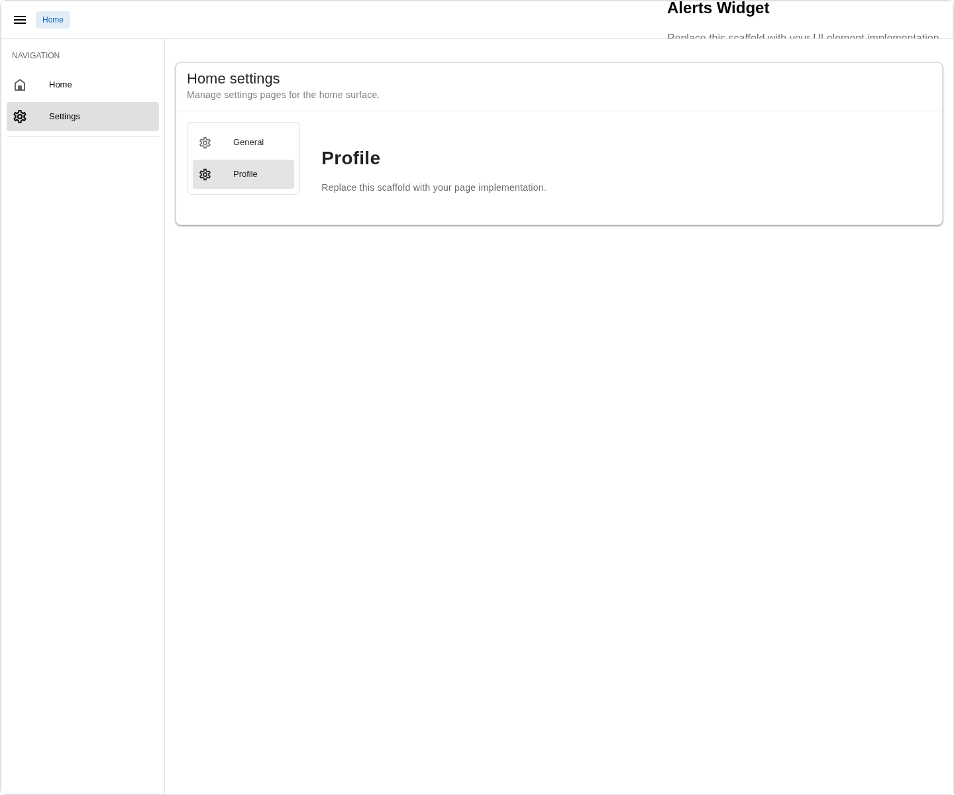Click the Alerts Widget heading
The width and height of the screenshot is (954, 795).
click(x=718, y=8)
